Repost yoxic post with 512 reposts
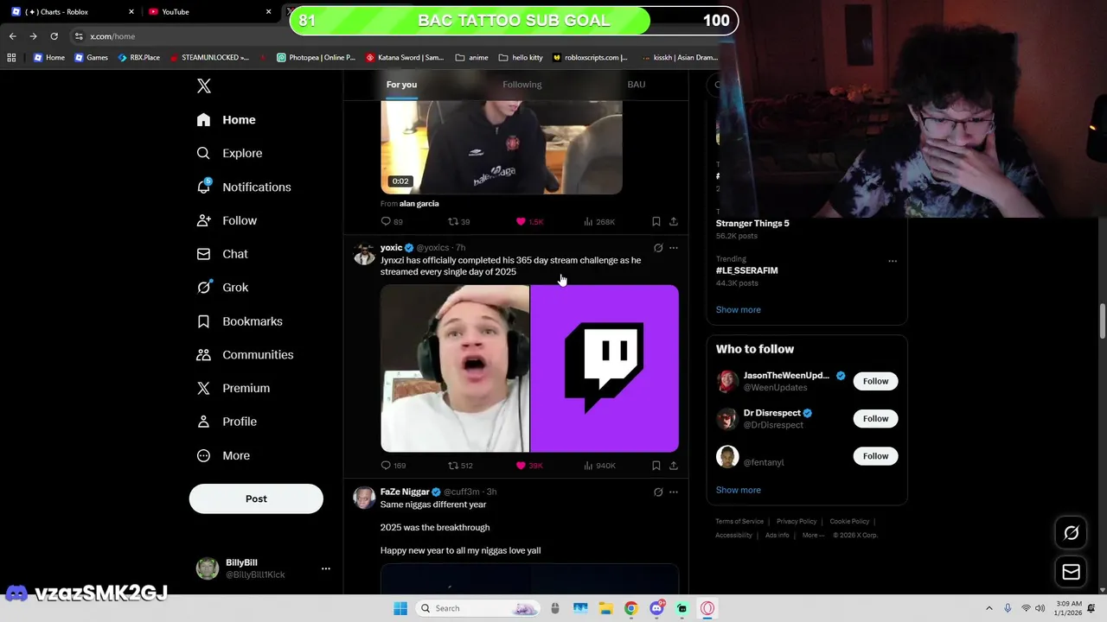Viewport: 1107px width, 622px height. click(x=459, y=466)
